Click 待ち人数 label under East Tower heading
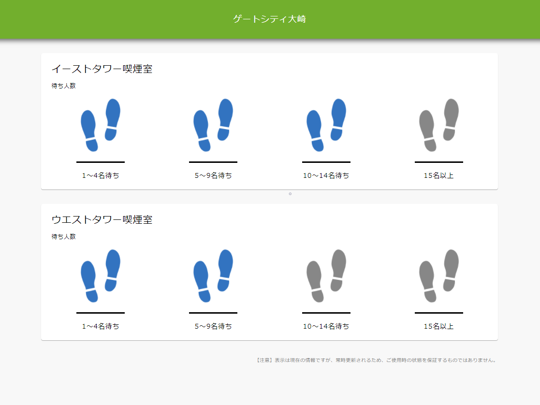This screenshot has height=405, width=540. (x=64, y=86)
